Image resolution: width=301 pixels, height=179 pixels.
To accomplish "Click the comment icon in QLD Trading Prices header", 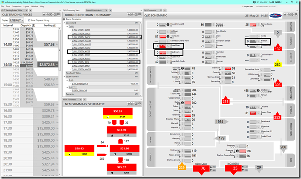I will 58,15.
